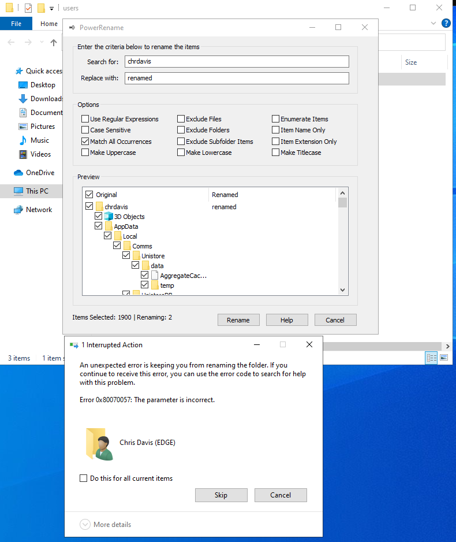Check Do this for all current items
Image resolution: width=456 pixels, height=542 pixels.
(83, 478)
